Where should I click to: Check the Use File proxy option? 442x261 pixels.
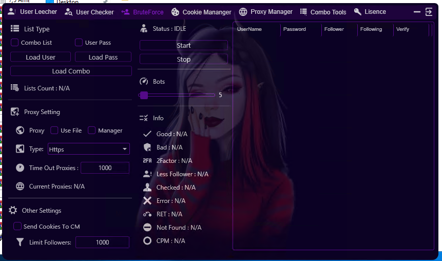tap(54, 130)
